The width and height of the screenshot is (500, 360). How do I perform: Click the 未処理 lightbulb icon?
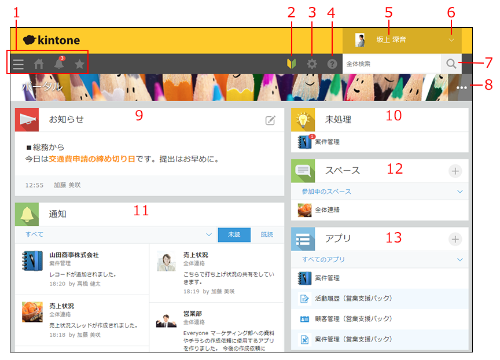click(x=303, y=120)
